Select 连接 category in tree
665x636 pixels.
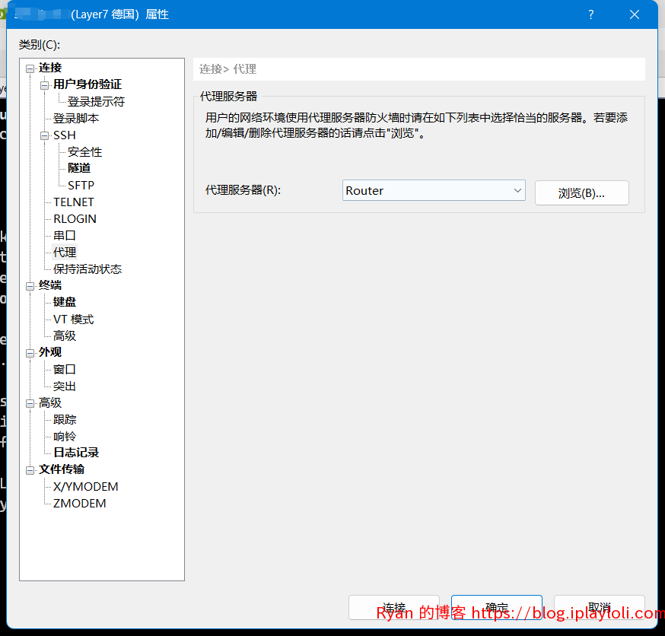click(x=50, y=68)
